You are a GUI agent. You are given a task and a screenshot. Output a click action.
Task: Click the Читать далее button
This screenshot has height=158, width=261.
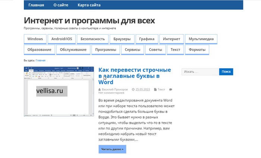pyautogui.click(x=112, y=149)
